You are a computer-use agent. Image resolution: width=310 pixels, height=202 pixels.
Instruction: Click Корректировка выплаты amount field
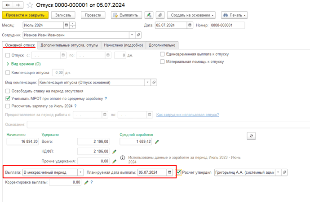pyautogui.click(x=65, y=182)
